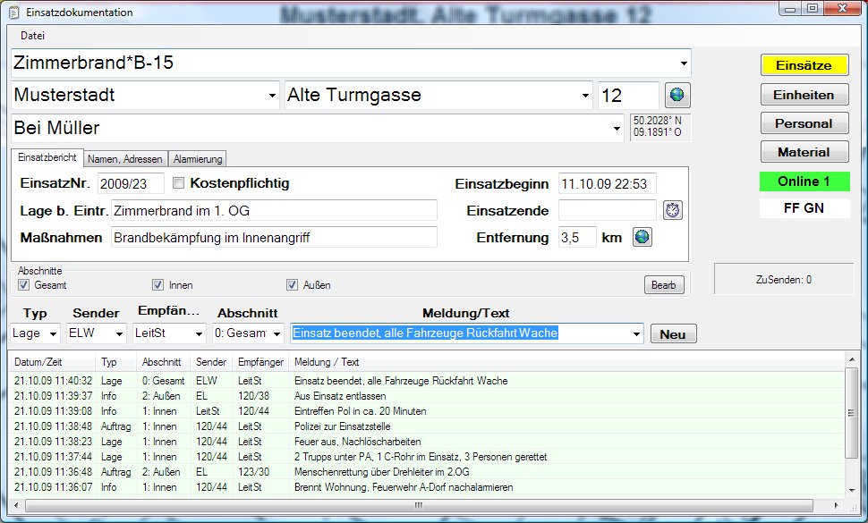868x523 pixels.
Task: Open the Typ dropdown showing Lage
Action: point(55,334)
